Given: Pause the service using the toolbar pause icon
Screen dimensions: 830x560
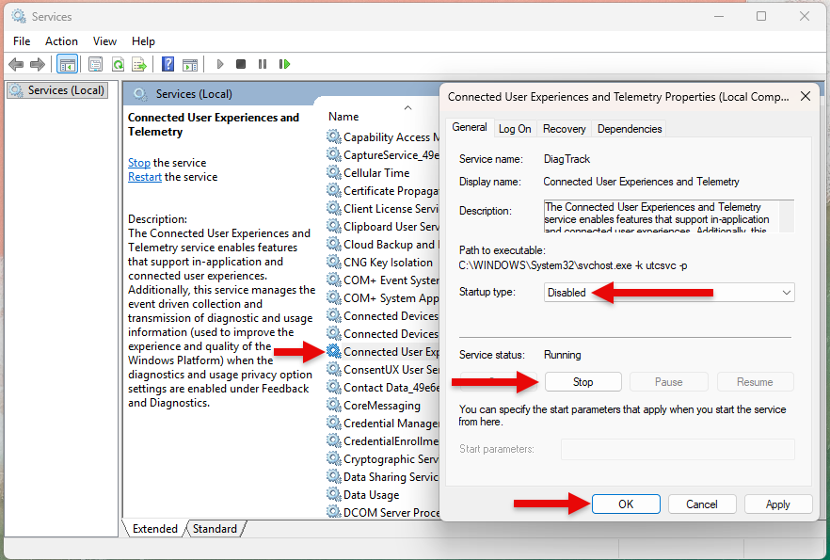Looking at the screenshot, I should click(x=263, y=64).
